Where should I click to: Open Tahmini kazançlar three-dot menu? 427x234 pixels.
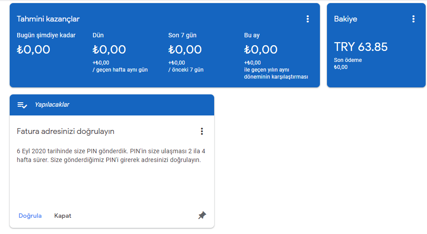pyautogui.click(x=308, y=19)
